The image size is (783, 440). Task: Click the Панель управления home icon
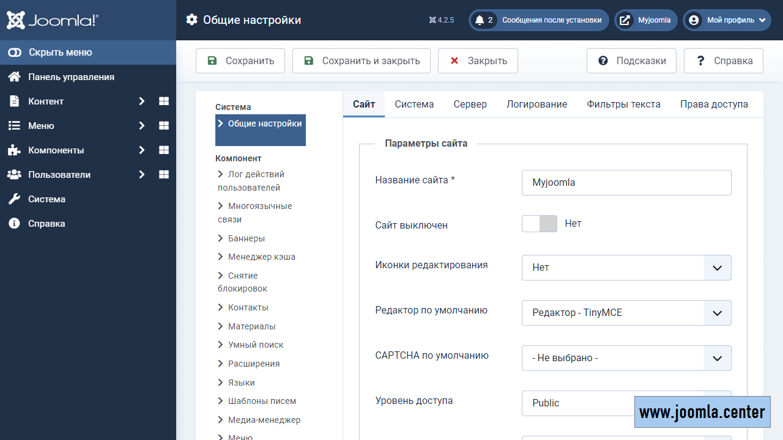point(14,77)
